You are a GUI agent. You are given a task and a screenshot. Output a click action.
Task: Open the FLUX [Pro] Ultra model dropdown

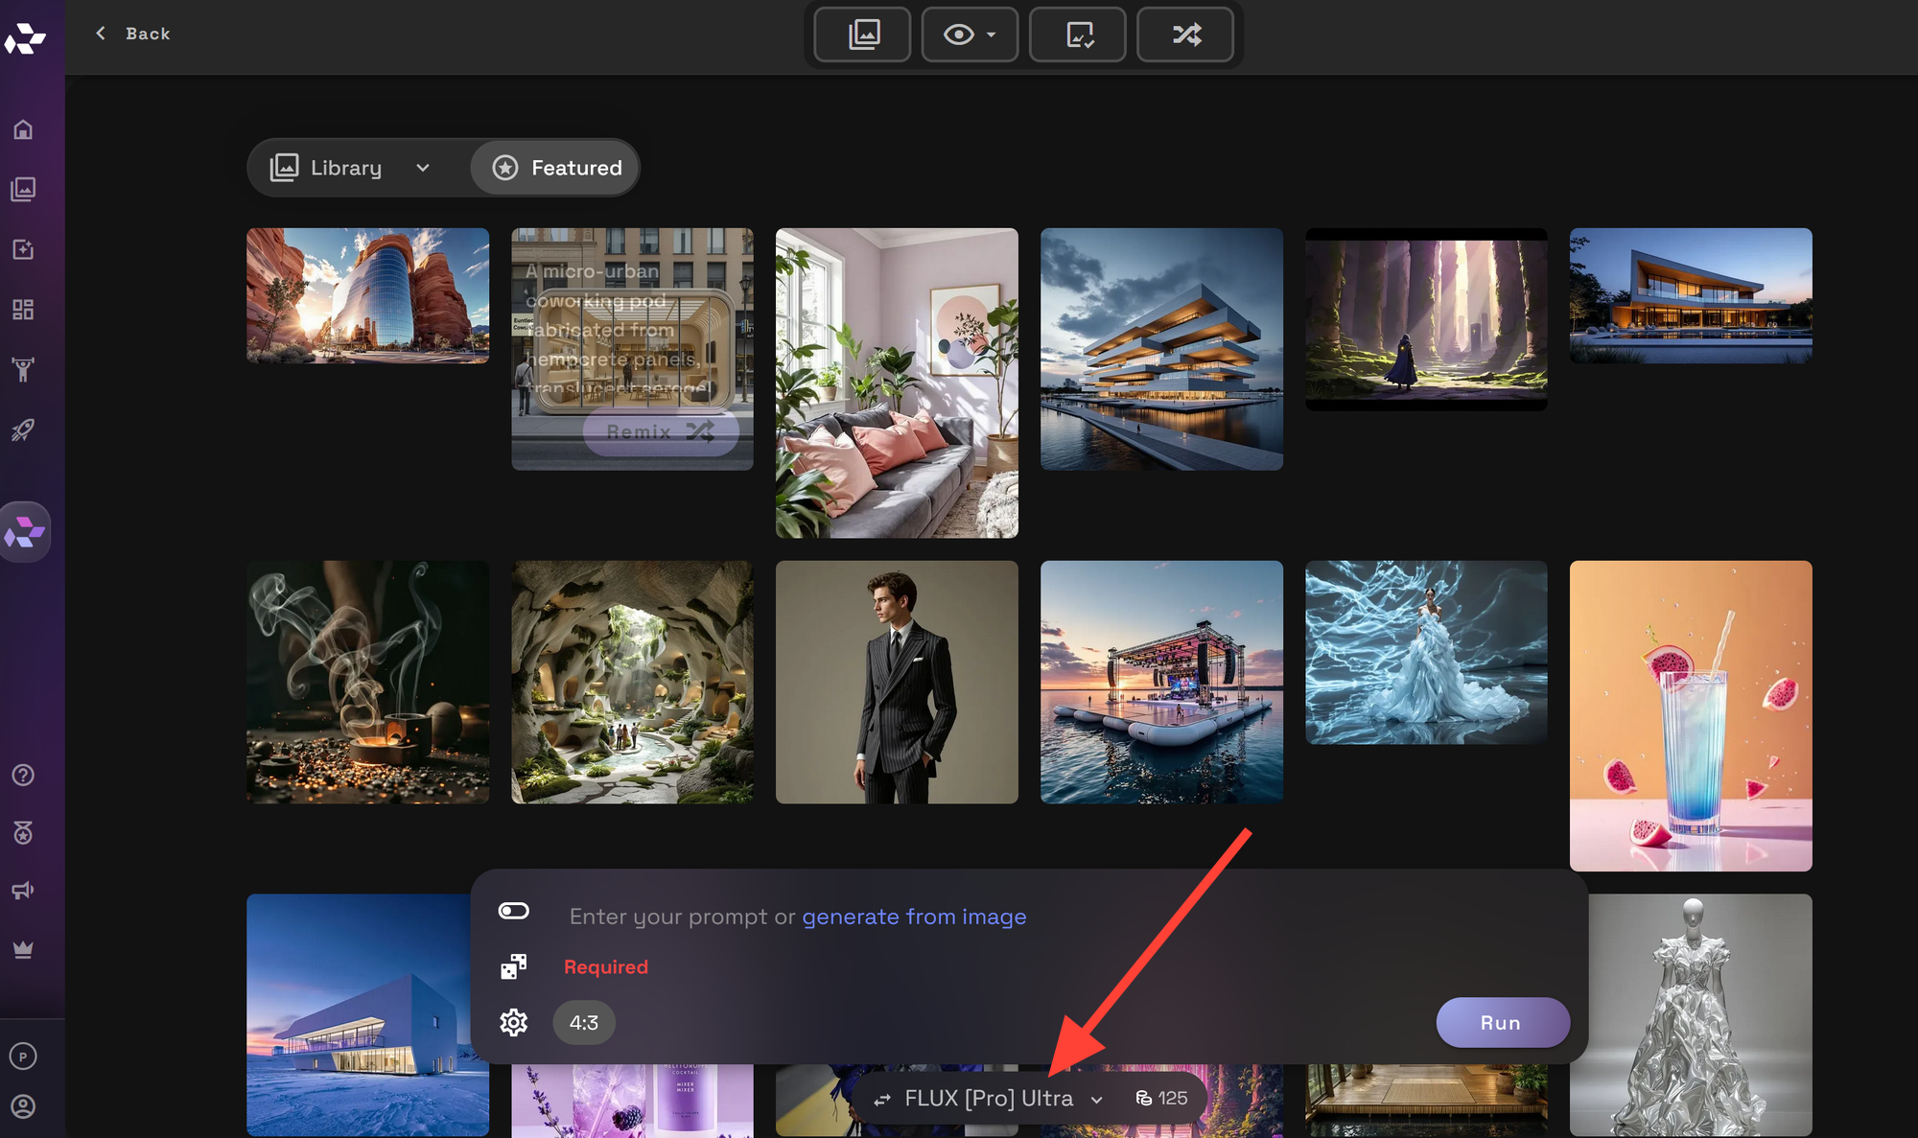(989, 1099)
